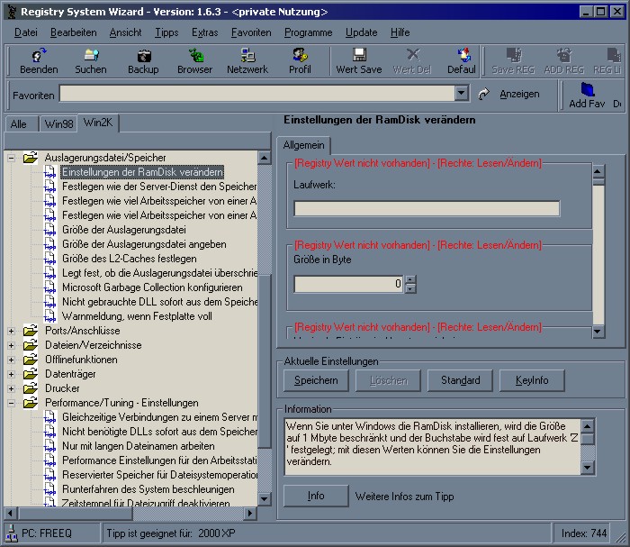This screenshot has width=630, height=547.
Task: Click tipp icon beside Größe der Auslagerungsdatei
Action: click(49, 230)
